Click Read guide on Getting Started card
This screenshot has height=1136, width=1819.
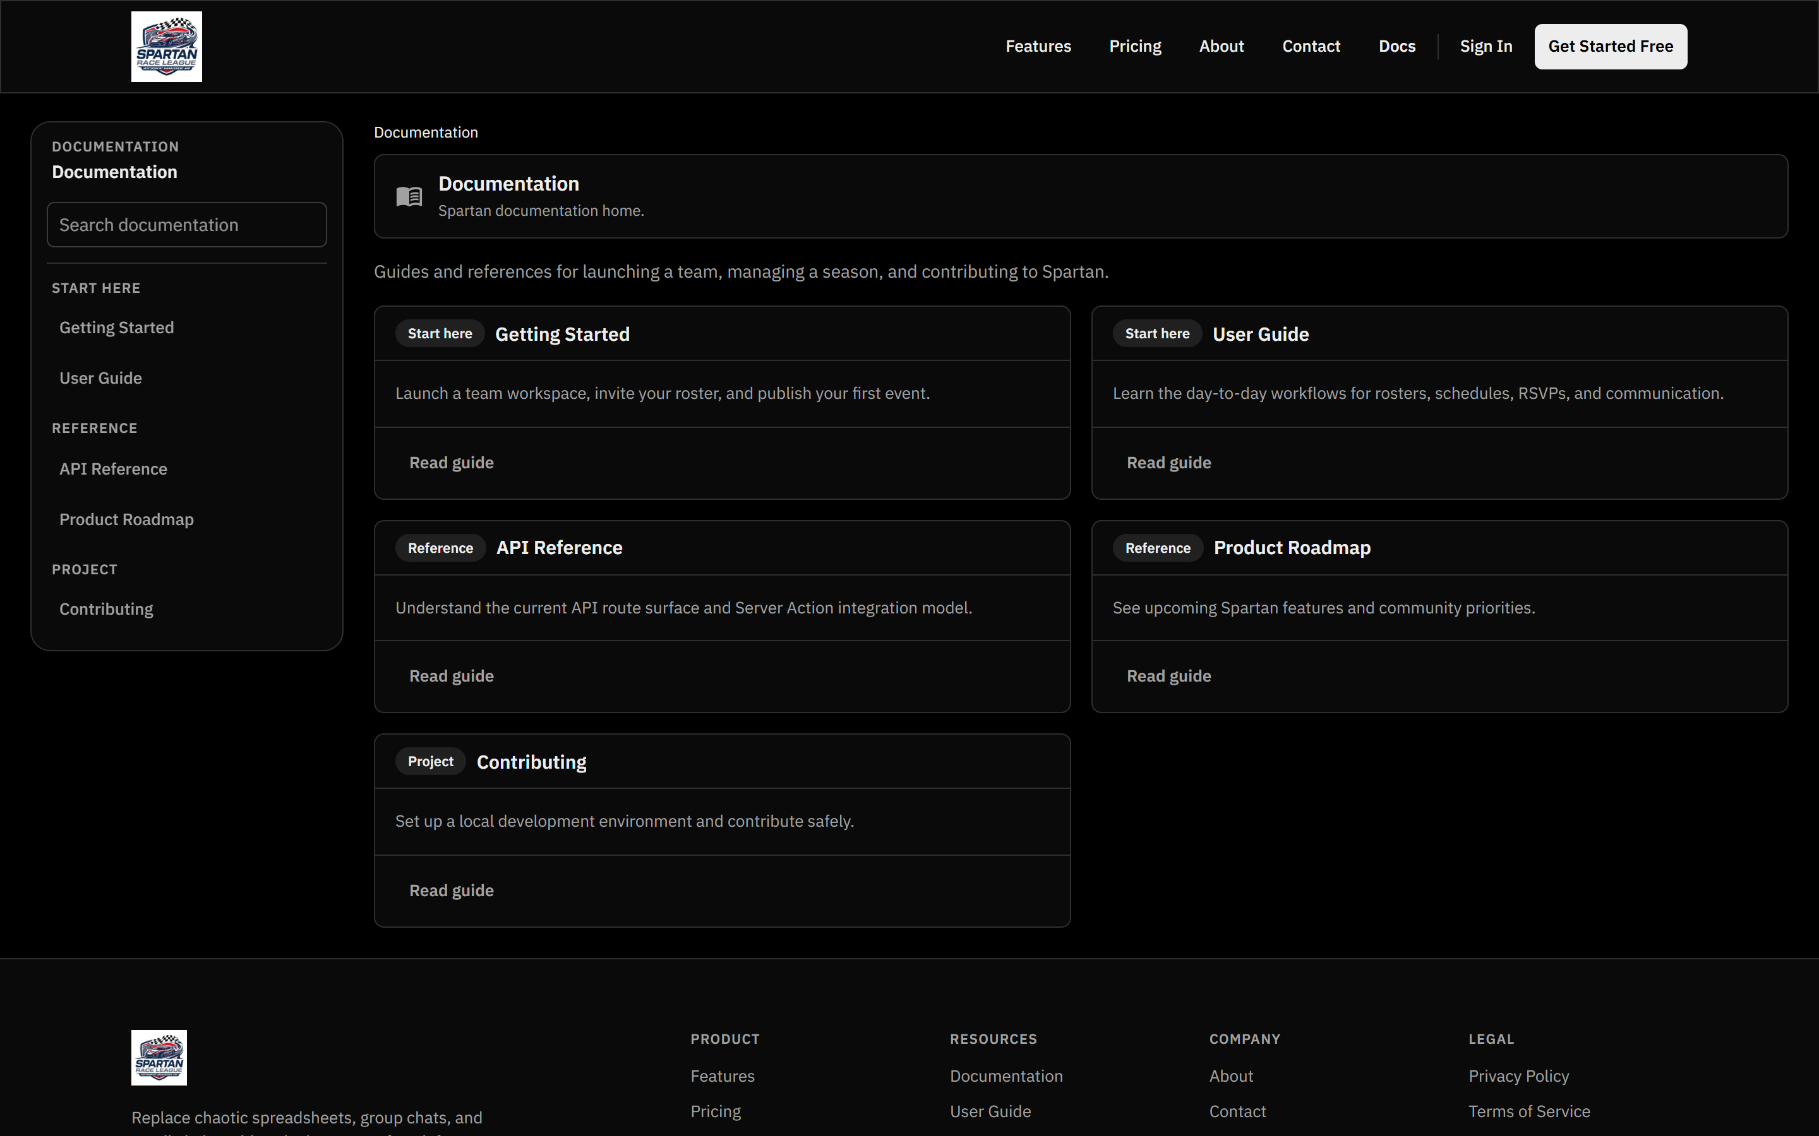click(x=451, y=463)
